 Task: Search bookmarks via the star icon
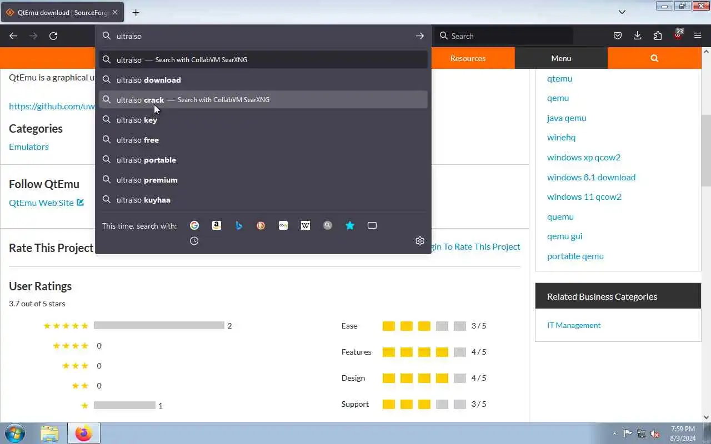coord(350,225)
